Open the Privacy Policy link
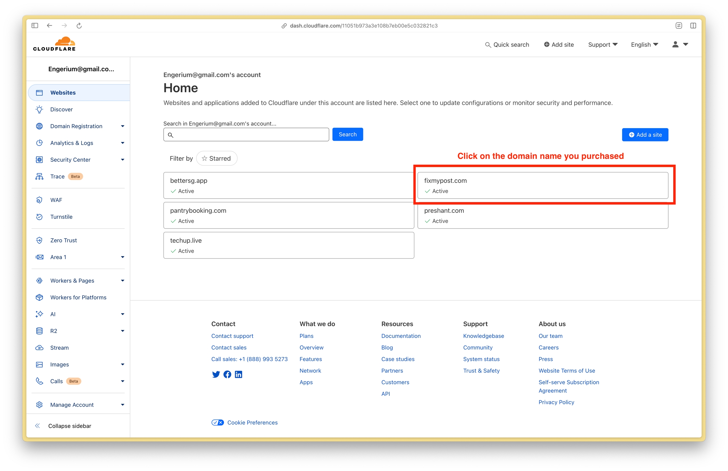 556,402
